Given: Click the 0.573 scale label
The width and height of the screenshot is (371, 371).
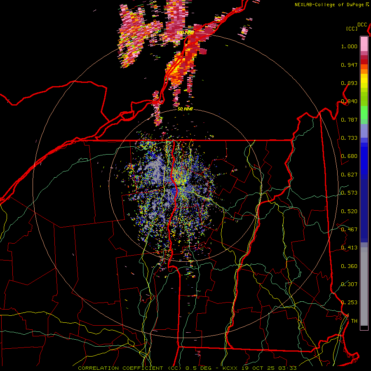Looking at the screenshot, I should click(x=349, y=193).
